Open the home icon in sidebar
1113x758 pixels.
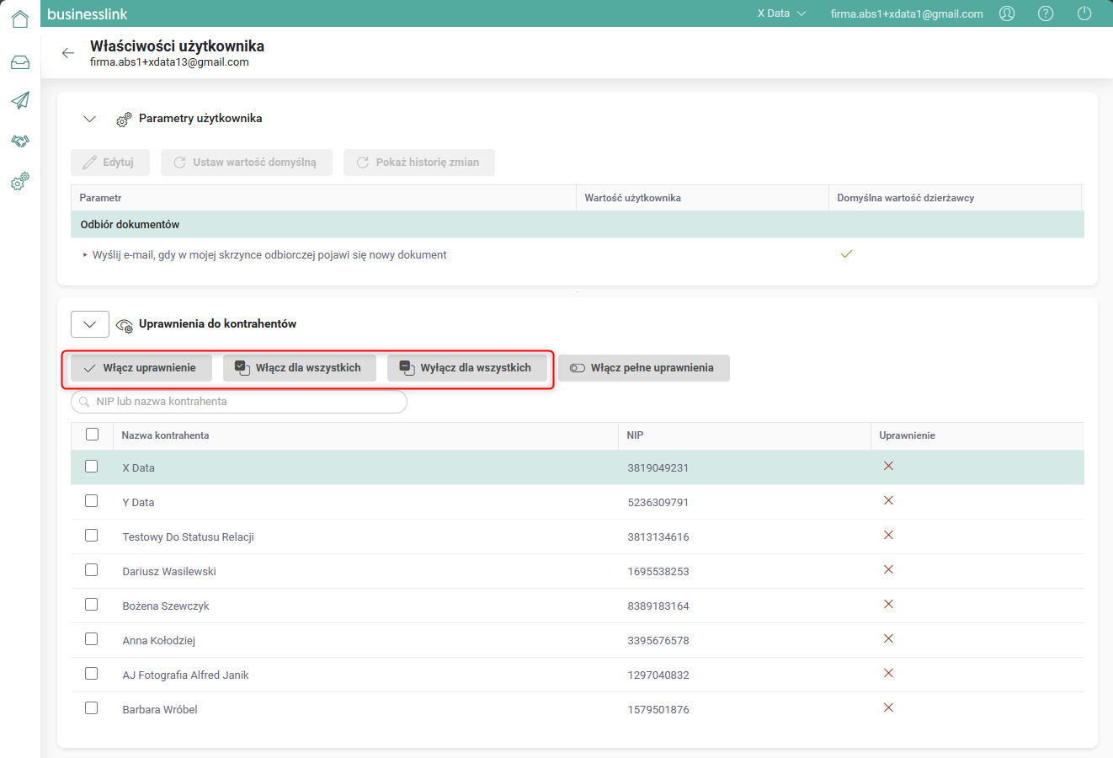[x=20, y=19]
